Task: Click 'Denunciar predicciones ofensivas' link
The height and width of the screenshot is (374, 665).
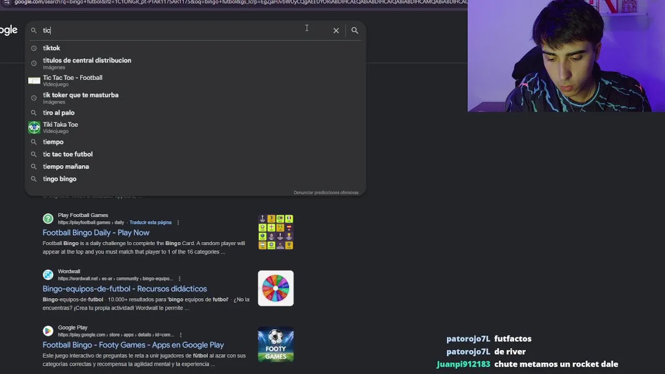Action: point(326,193)
